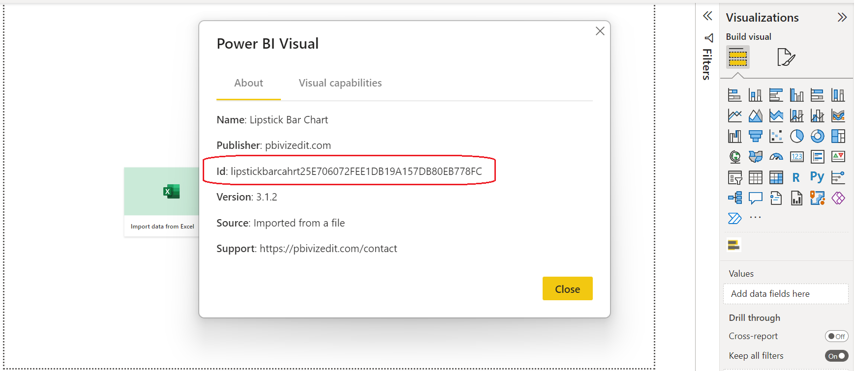Switch to the About tab
The height and width of the screenshot is (371, 855).
pos(248,83)
